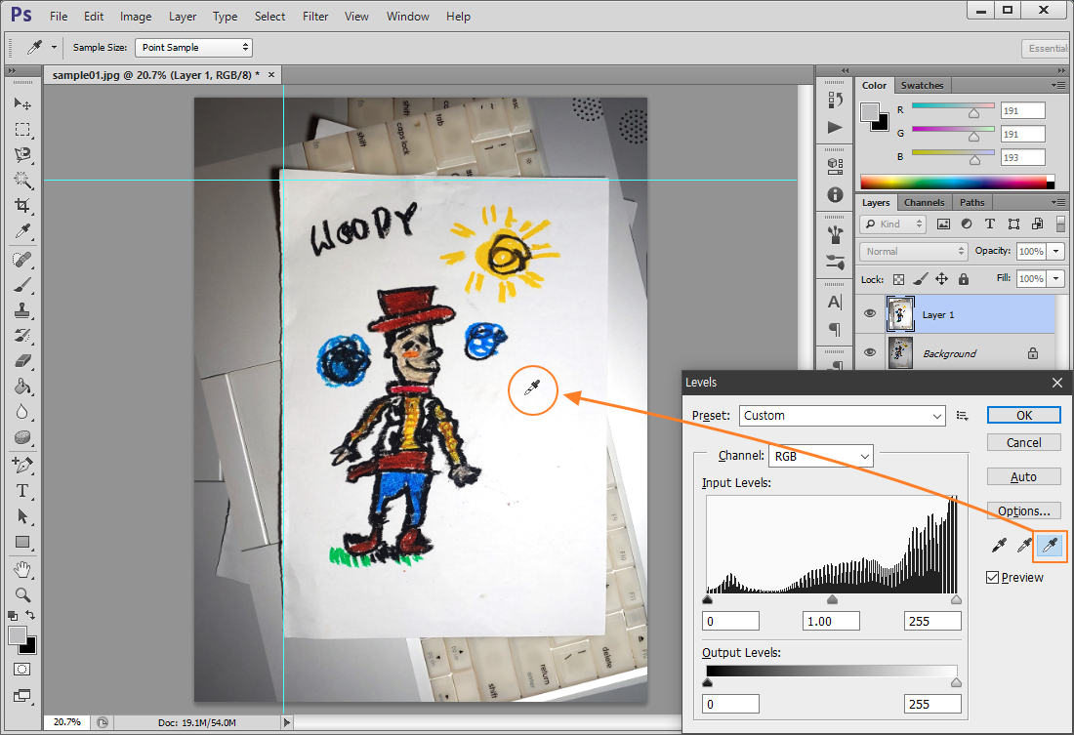Switch to the Paths tab
This screenshot has height=735, width=1074.
pos(971,203)
